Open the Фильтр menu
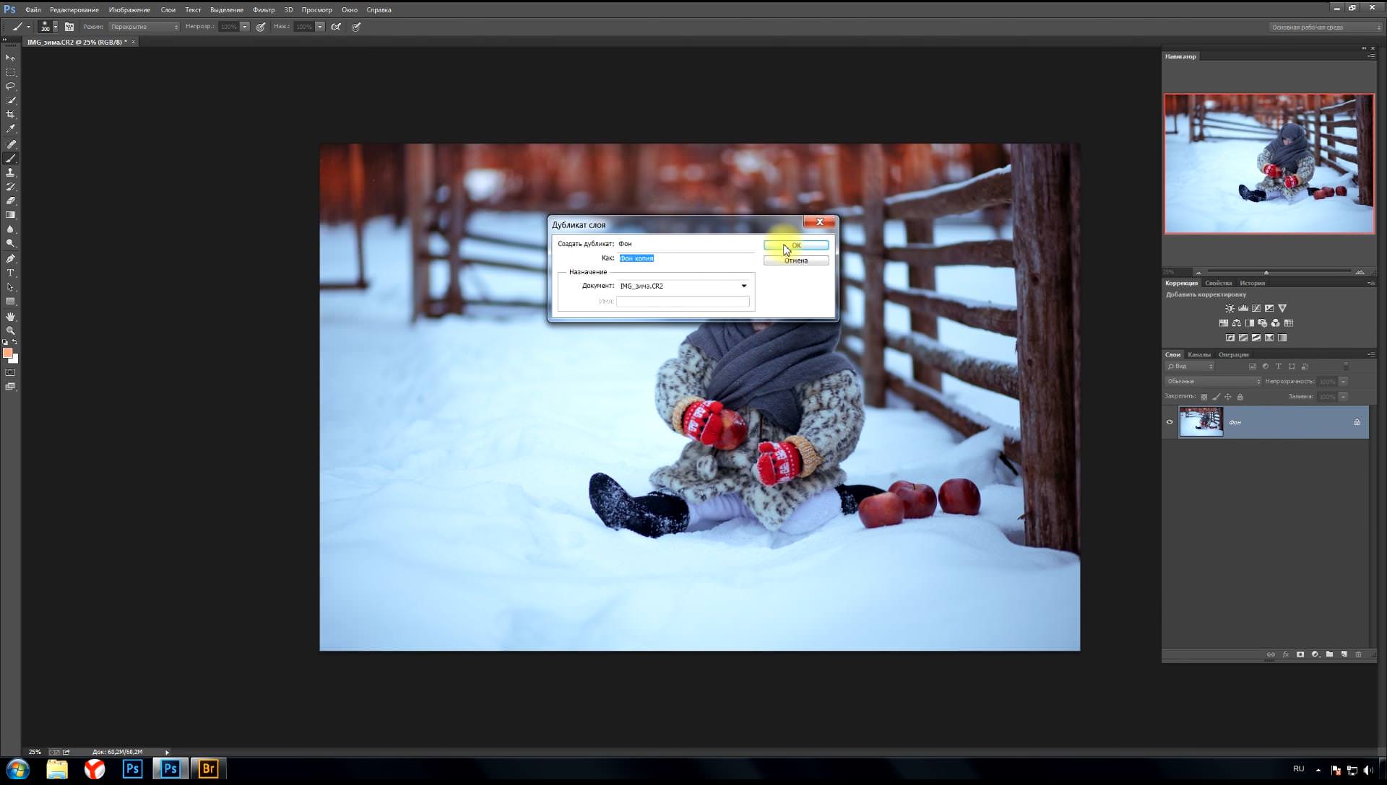 click(x=264, y=10)
